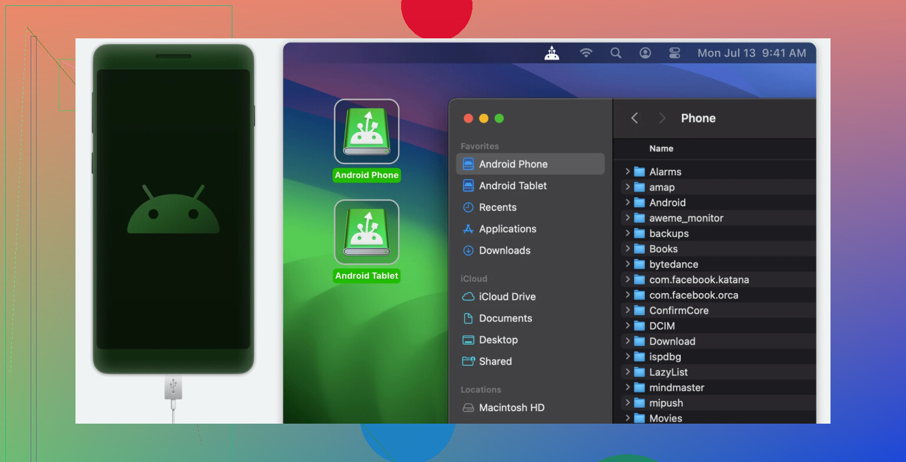
Task: Expand the Books folder
Action: [628, 248]
